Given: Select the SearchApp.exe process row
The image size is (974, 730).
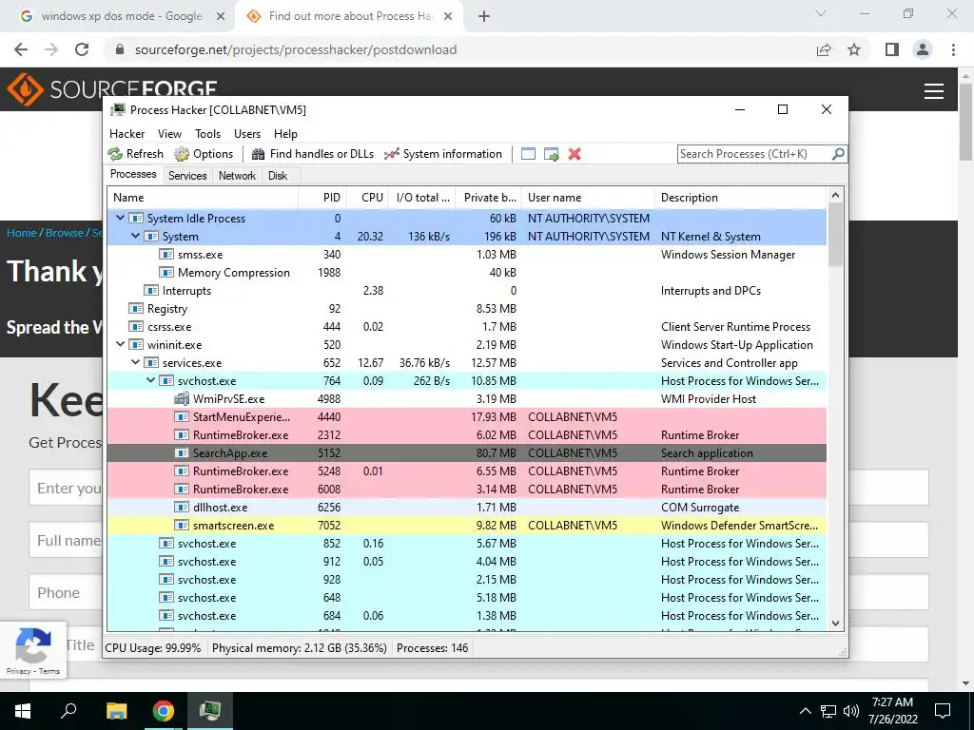Looking at the screenshot, I should [x=467, y=453].
